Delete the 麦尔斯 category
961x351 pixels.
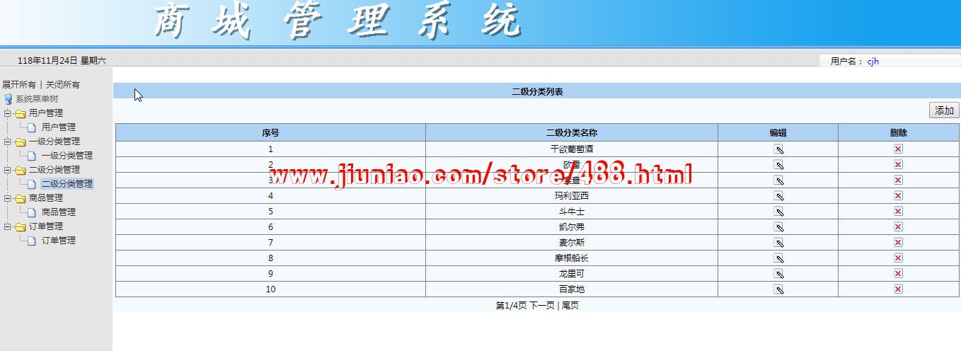898,242
